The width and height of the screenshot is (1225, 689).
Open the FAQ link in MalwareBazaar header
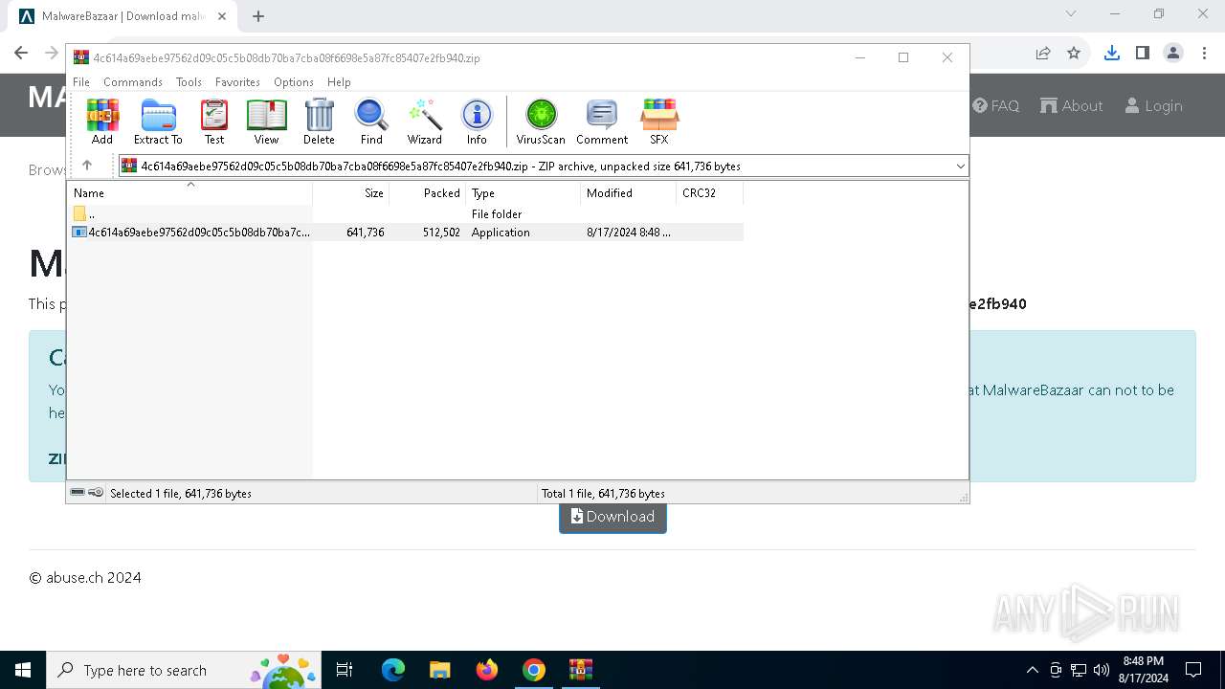tap(995, 106)
